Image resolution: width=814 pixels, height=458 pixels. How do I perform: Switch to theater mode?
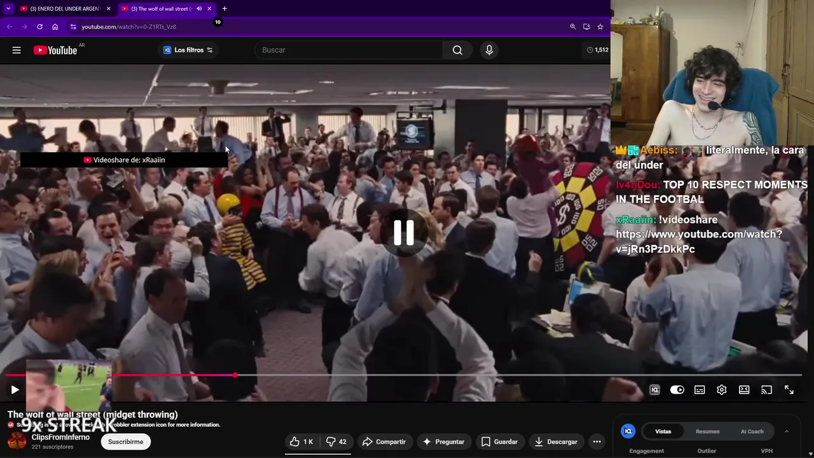click(744, 390)
